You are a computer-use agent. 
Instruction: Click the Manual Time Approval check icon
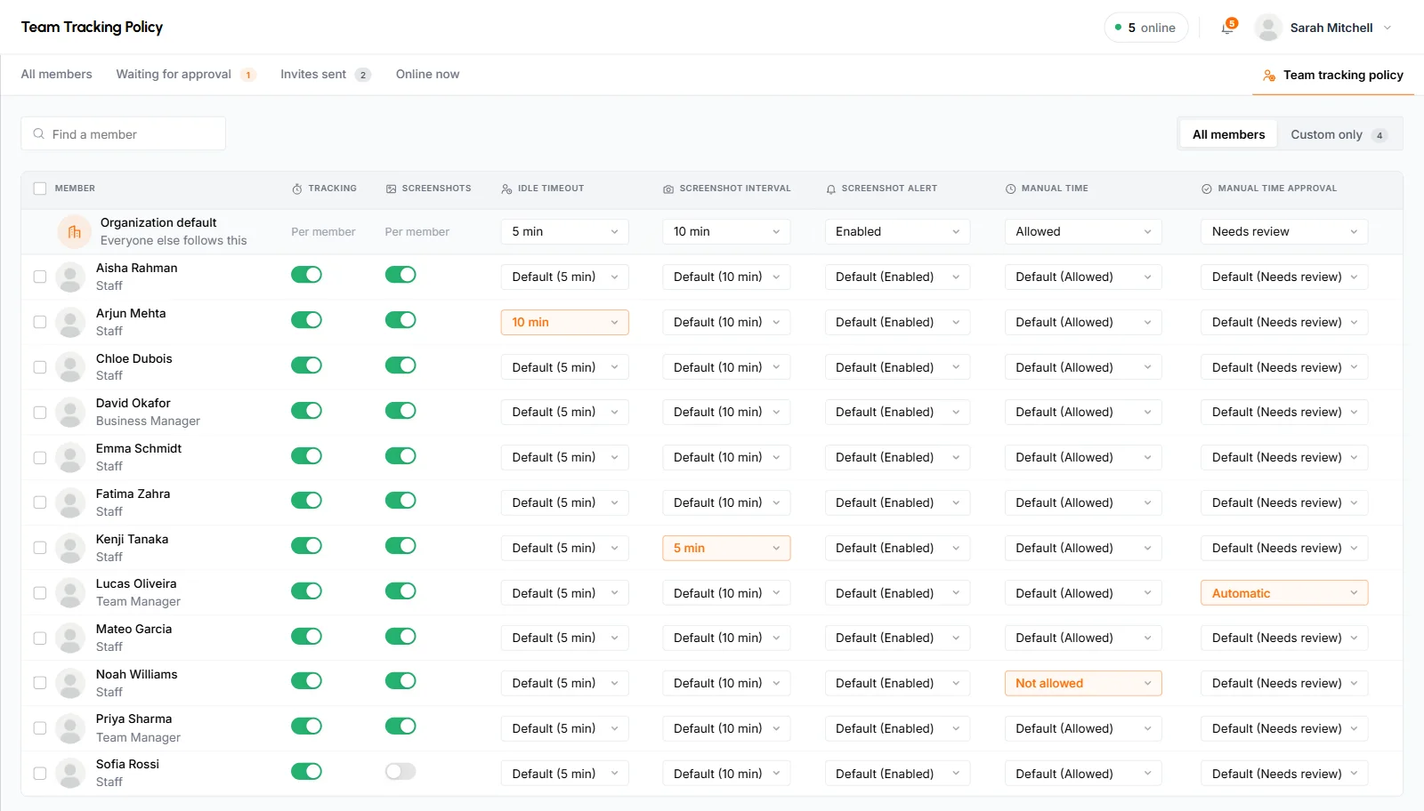[1207, 189]
